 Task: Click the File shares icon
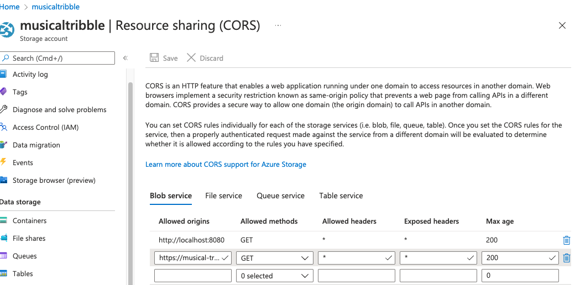click(x=3, y=238)
